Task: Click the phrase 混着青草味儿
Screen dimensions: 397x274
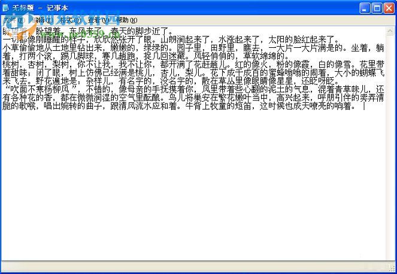Action: click(x=343, y=89)
